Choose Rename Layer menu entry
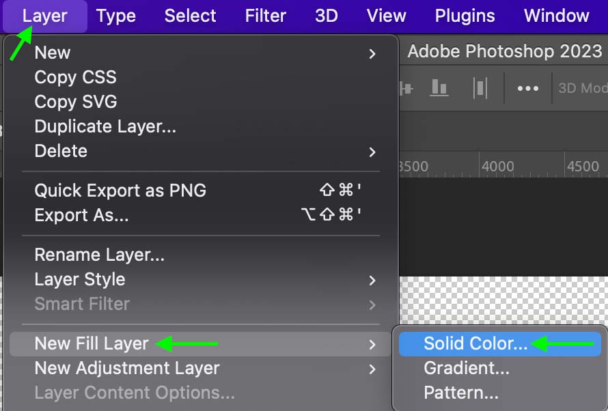This screenshot has width=608, height=411. click(x=99, y=255)
